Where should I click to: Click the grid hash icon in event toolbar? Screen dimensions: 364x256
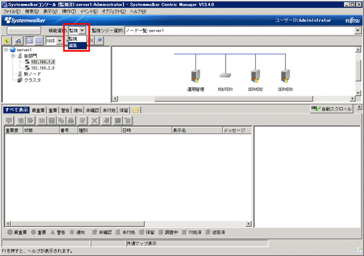(83, 121)
